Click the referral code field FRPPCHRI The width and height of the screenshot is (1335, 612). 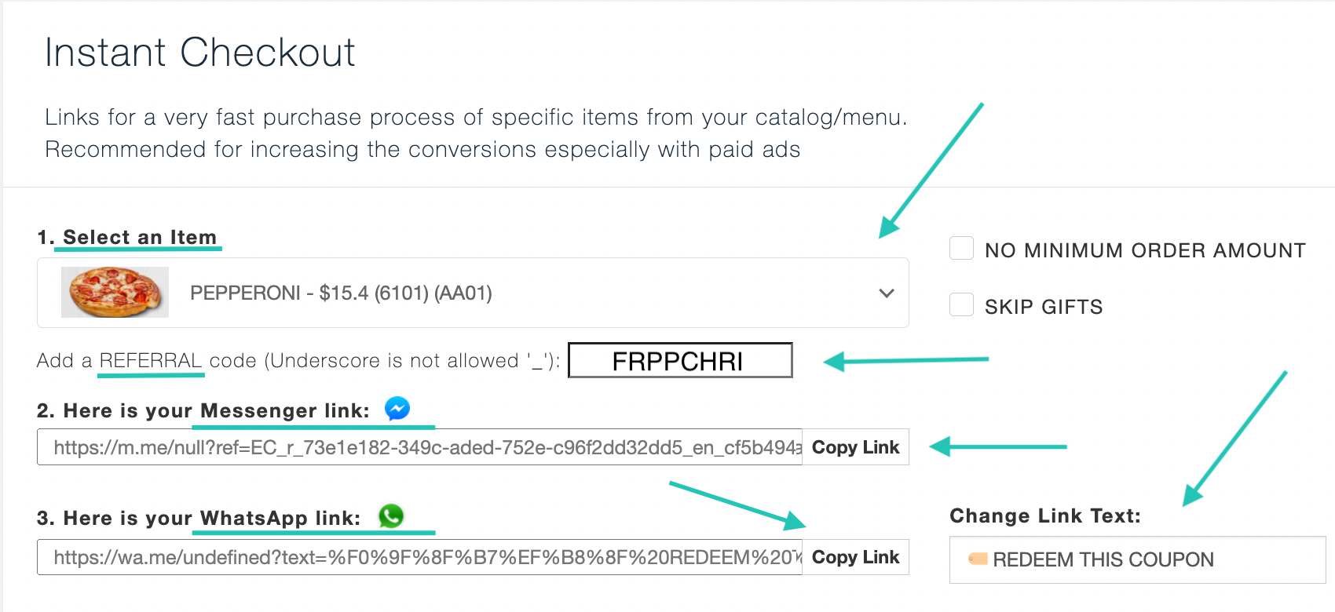click(x=680, y=360)
